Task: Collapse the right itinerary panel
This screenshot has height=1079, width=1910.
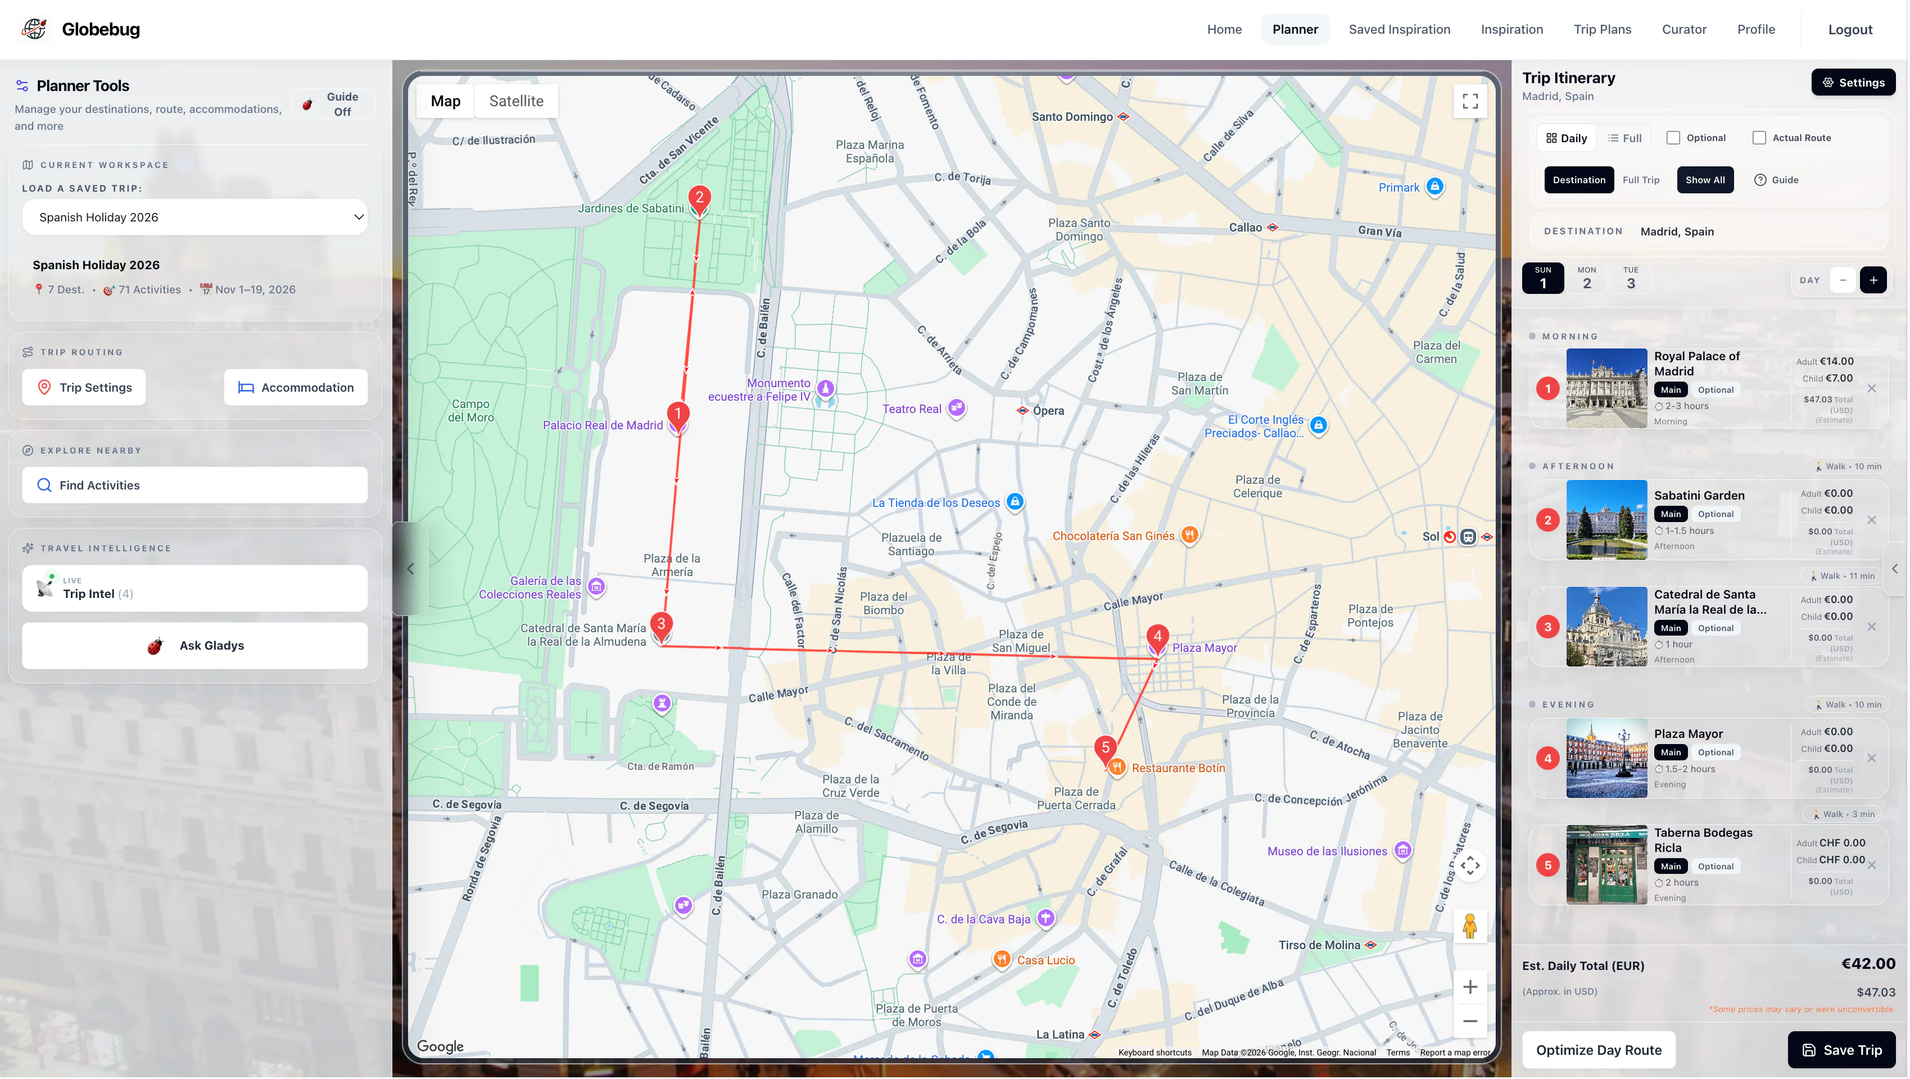Action: coord(1894,568)
